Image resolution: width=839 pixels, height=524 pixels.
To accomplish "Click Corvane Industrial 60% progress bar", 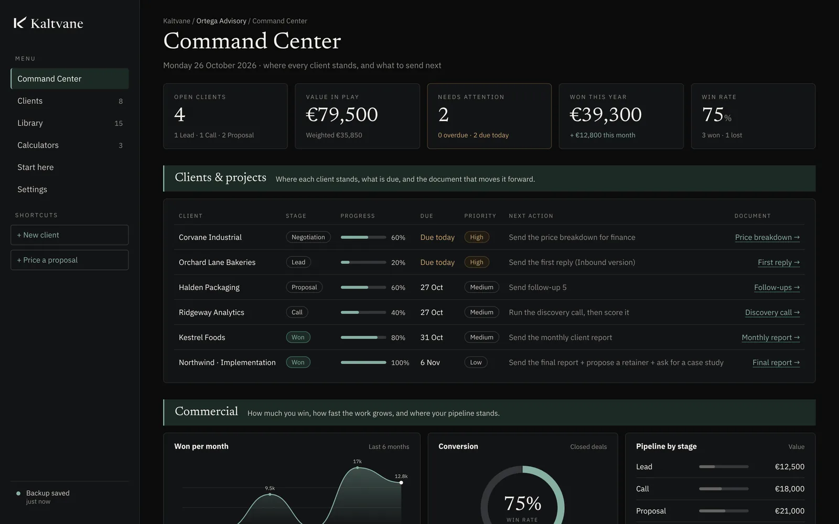I will [363, 237].
